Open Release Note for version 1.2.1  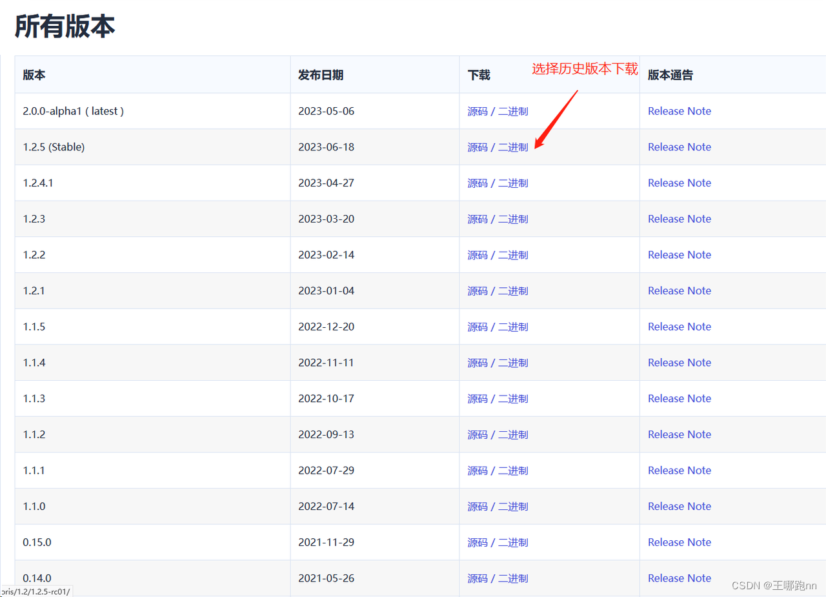[x=680, y=291]
